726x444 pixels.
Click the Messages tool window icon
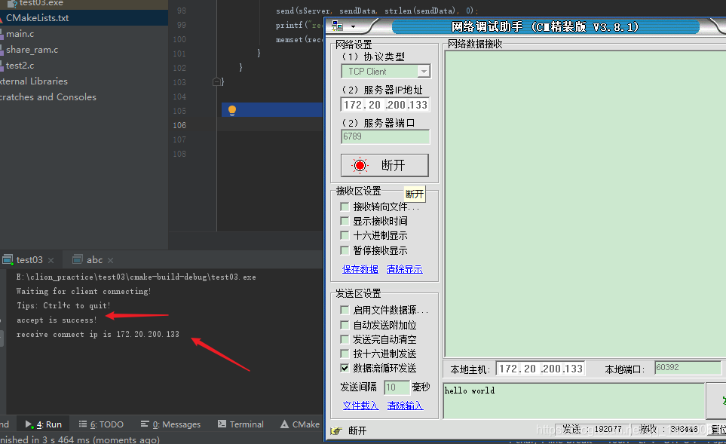pyautogui.click(x=145, y=424)
